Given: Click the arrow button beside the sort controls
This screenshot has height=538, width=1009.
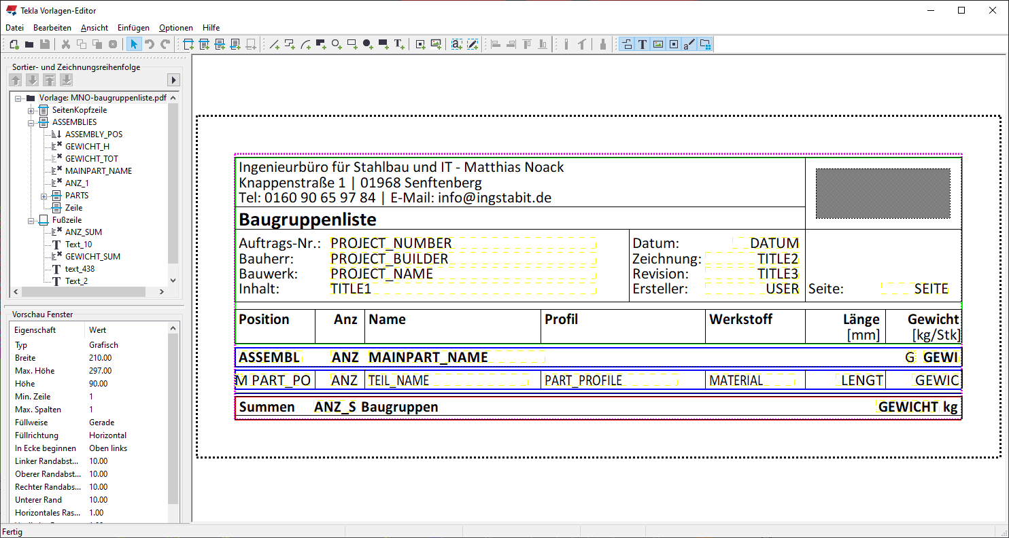Looking at the screenshot, I should coord(173,80).
